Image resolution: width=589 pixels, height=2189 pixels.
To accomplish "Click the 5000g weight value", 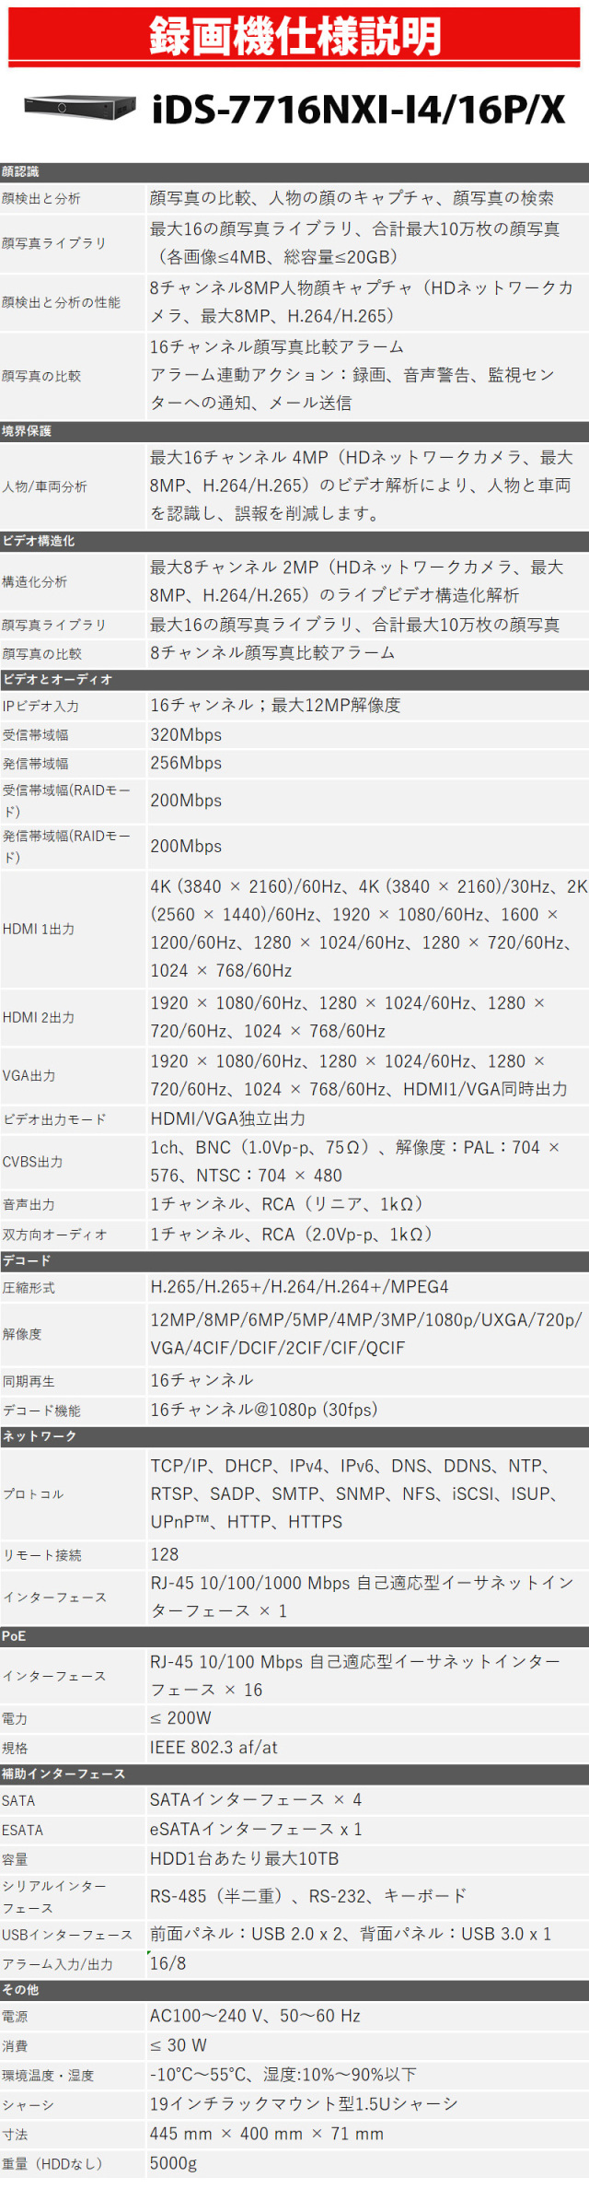I will coord(174,2163).
